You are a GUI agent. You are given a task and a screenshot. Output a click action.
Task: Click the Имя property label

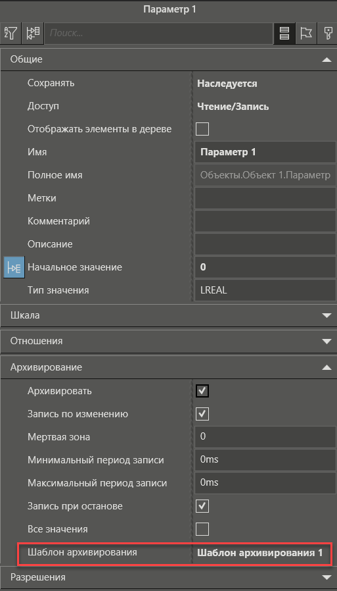coord(37,152)
